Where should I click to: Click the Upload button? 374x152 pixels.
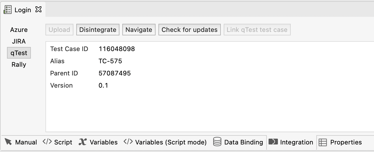point(59,30)
